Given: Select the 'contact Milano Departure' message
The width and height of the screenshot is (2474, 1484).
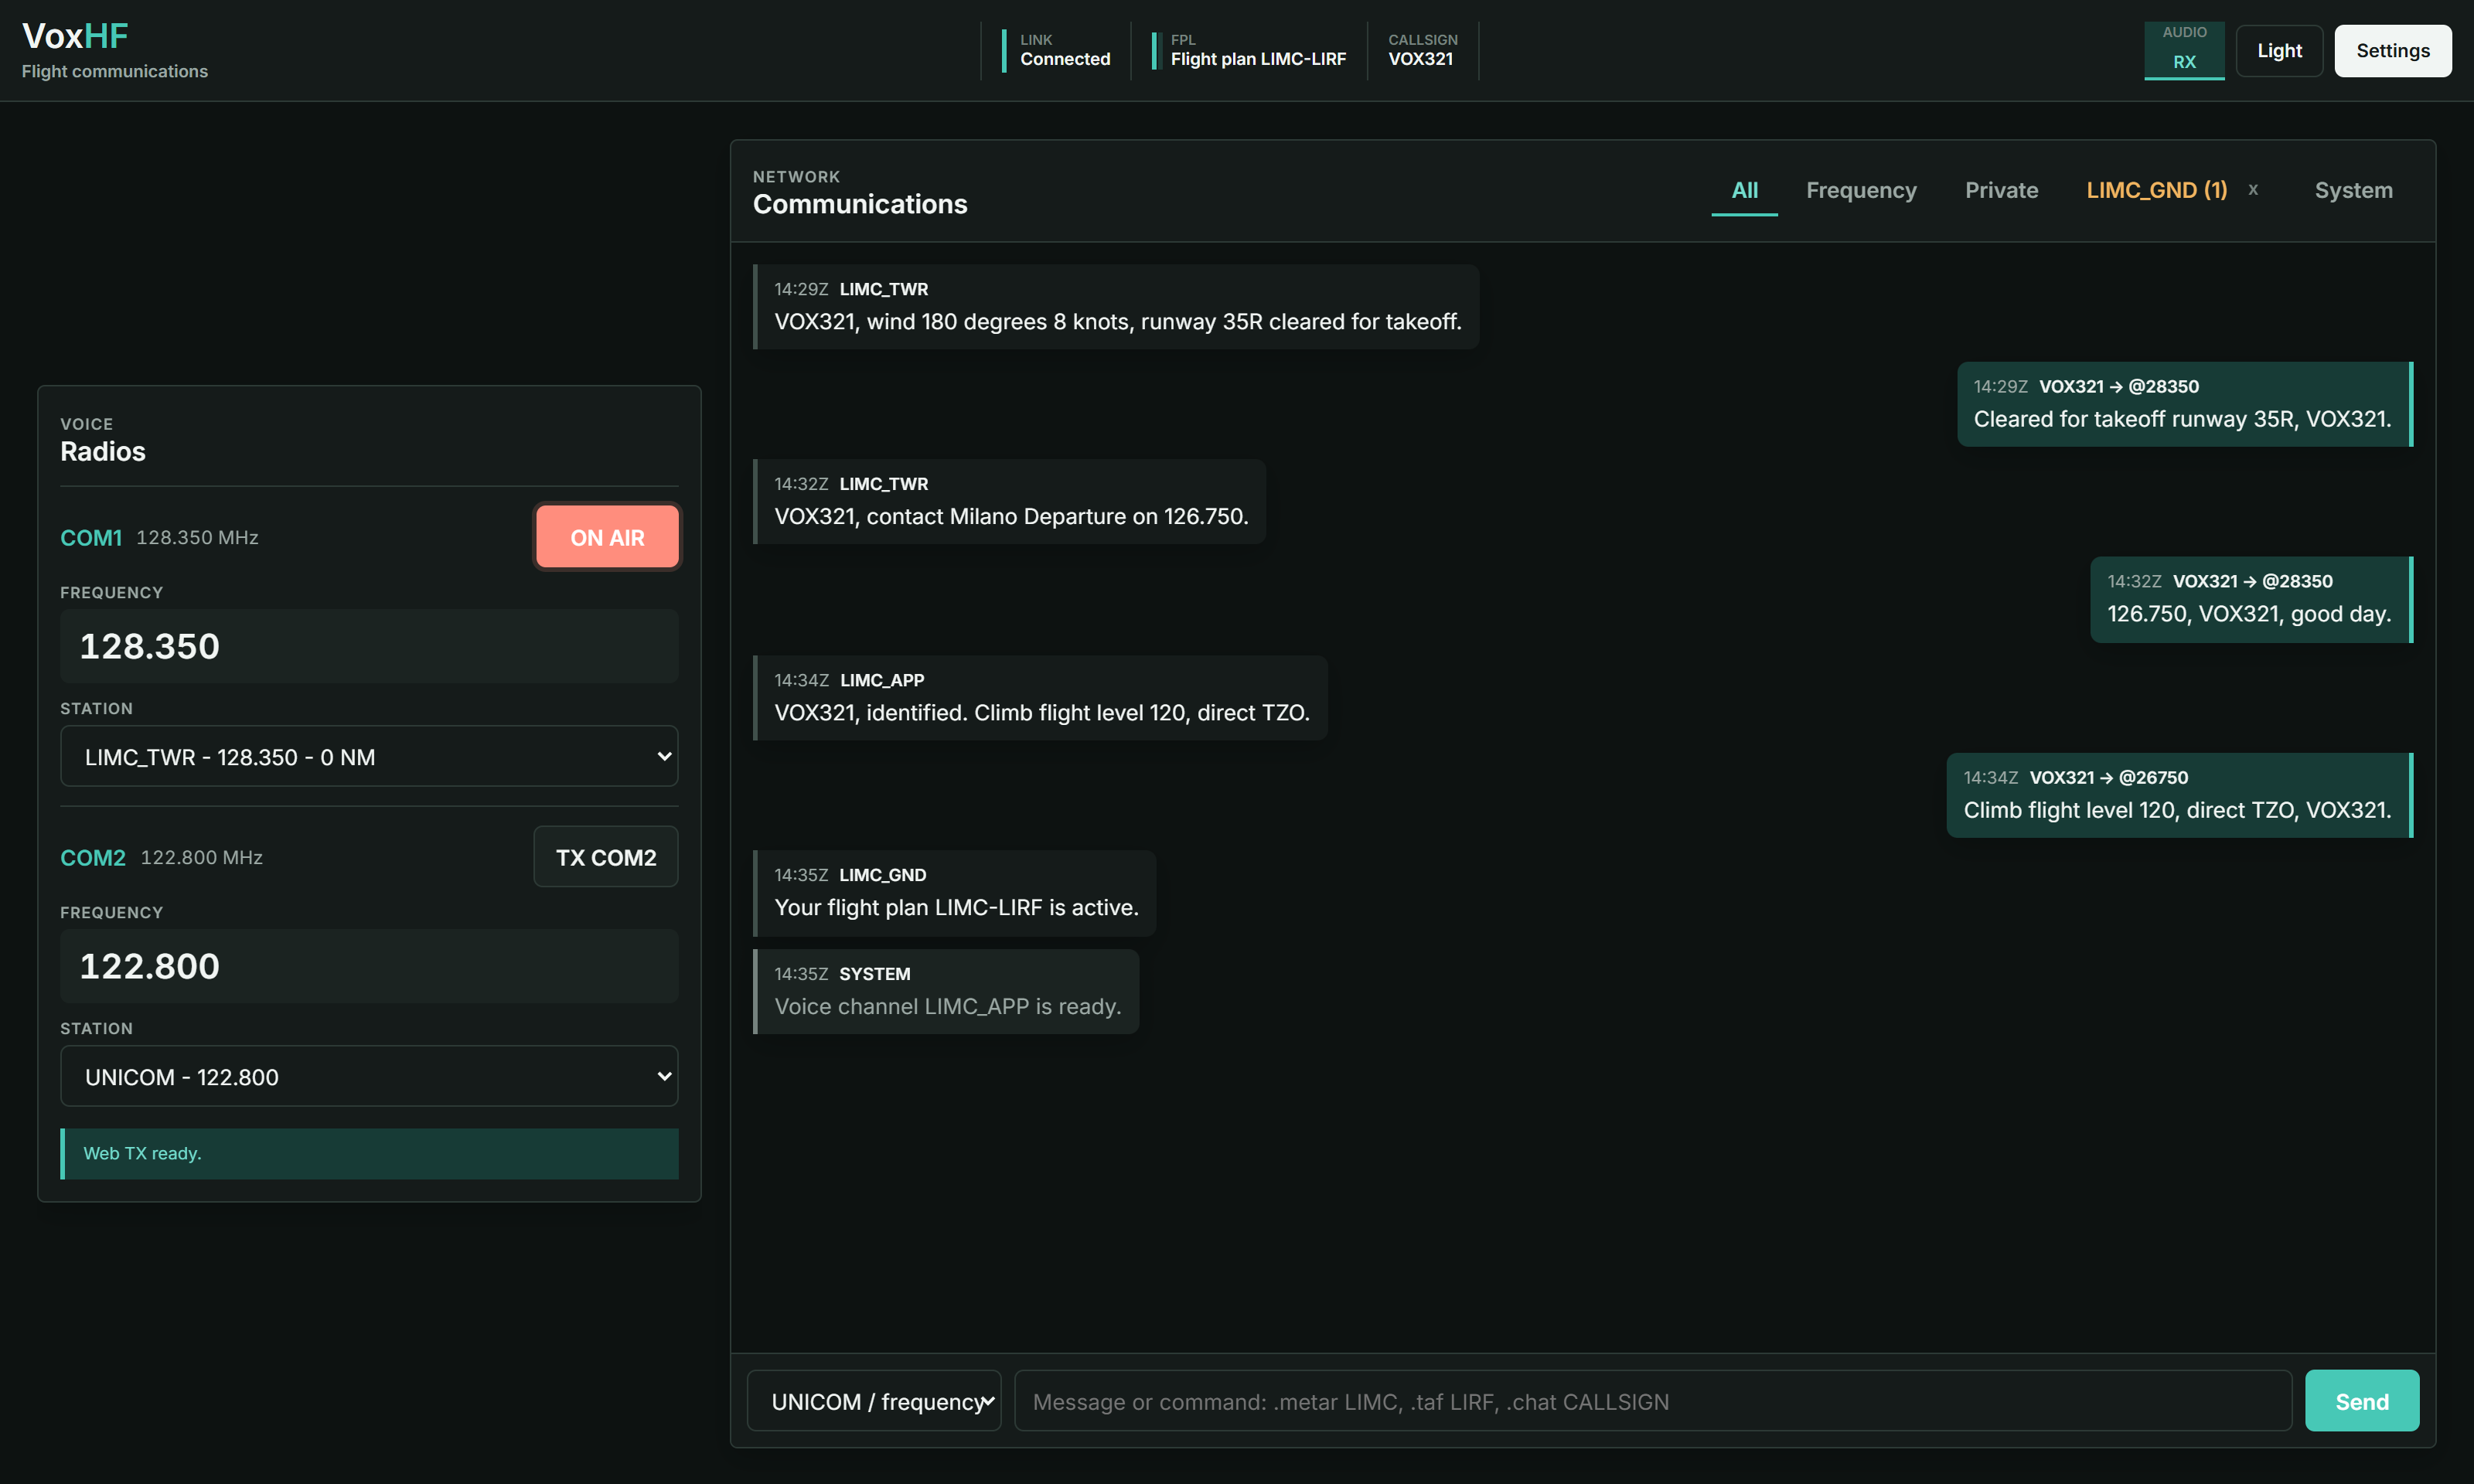Looking at the screenshot, I should pyautogui.click(x=1009, y=502).
